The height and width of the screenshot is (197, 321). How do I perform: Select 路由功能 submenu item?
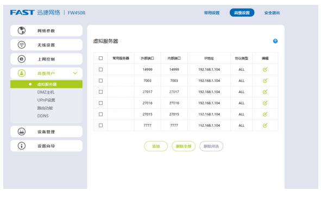tap(45, 108)
